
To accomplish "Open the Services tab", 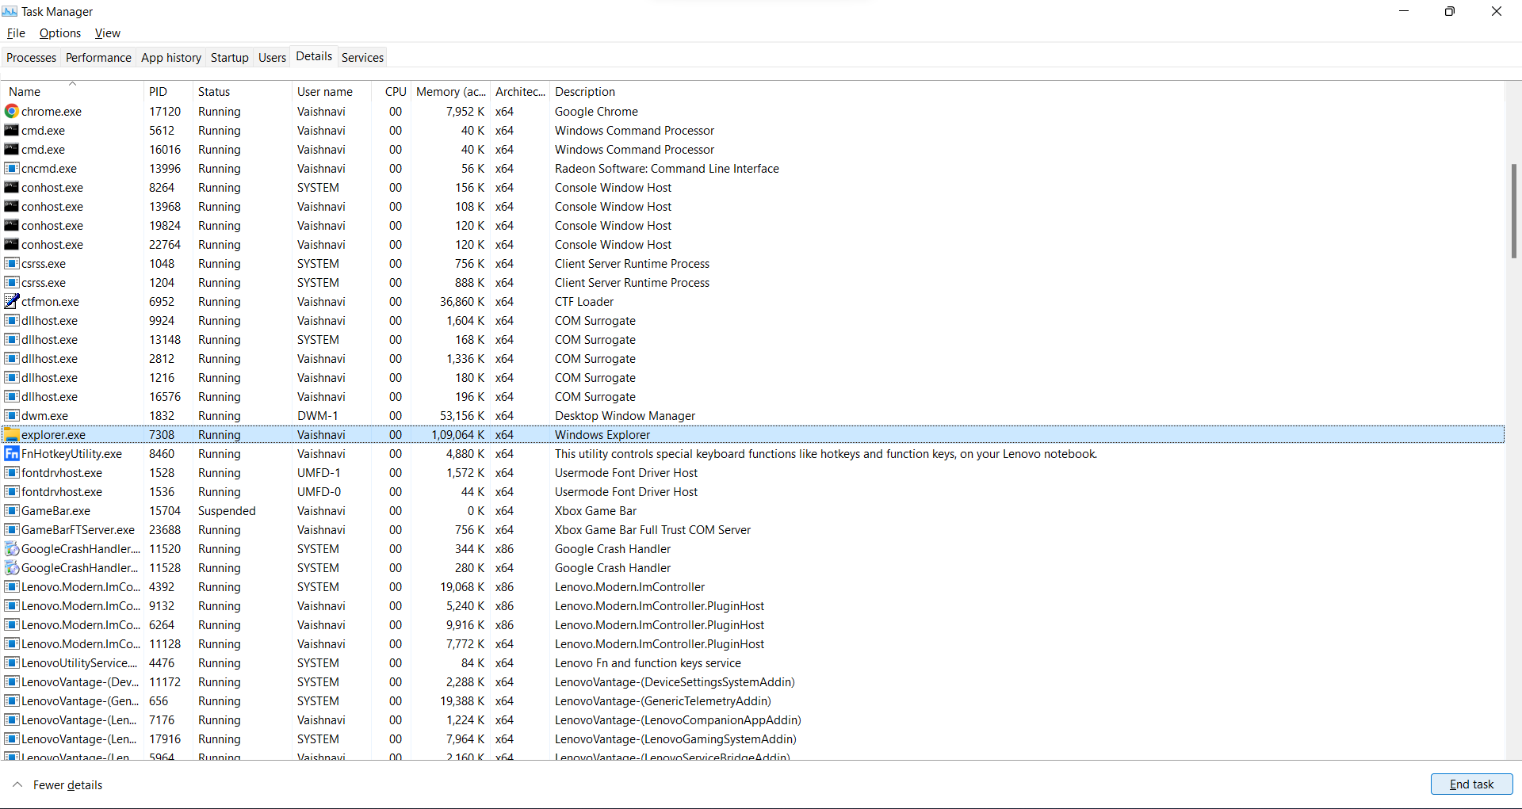I will tap(362, 58).
